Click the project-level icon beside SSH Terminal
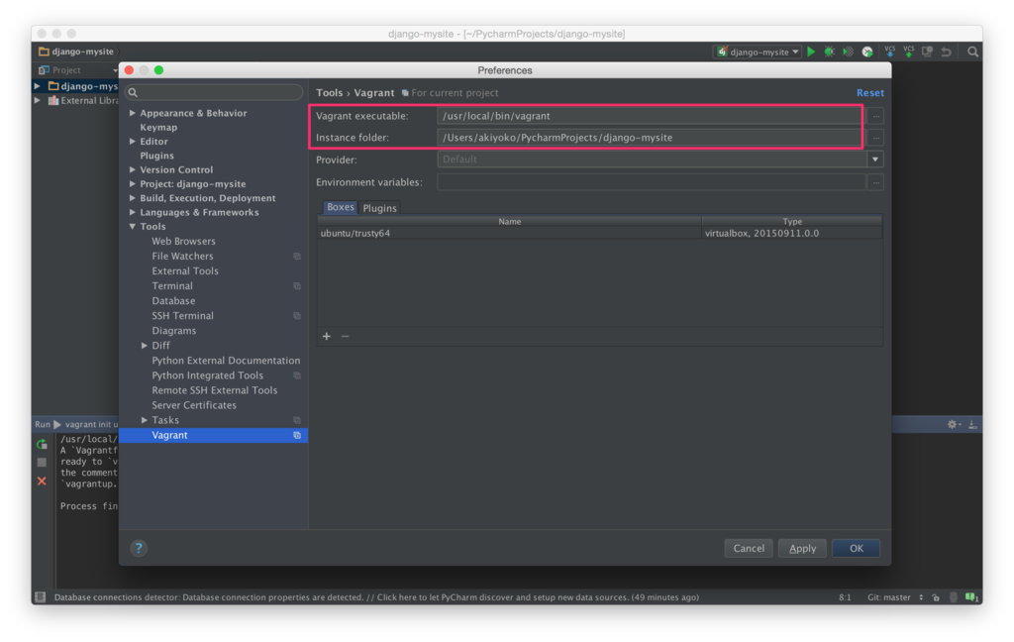 click(x=297, y=316)
